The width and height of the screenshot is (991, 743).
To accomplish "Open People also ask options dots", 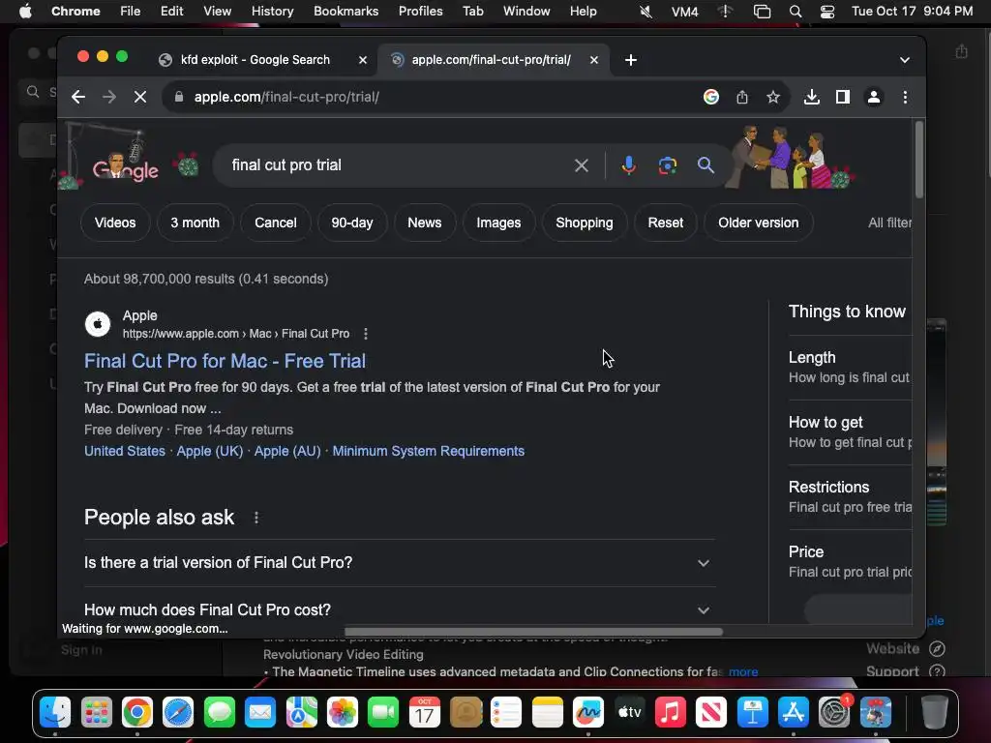I will (255, 518).
